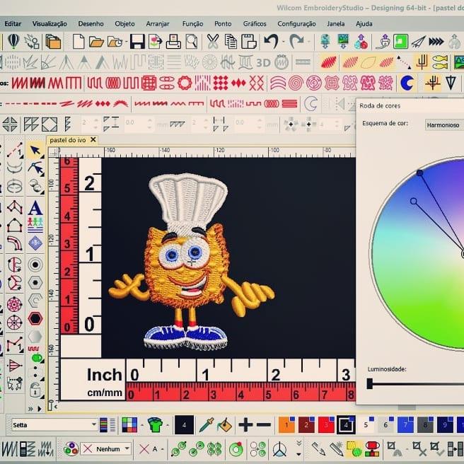Click the Open folder icon
The height and width of the screenshot is (464, 464).
click(96, 42)
